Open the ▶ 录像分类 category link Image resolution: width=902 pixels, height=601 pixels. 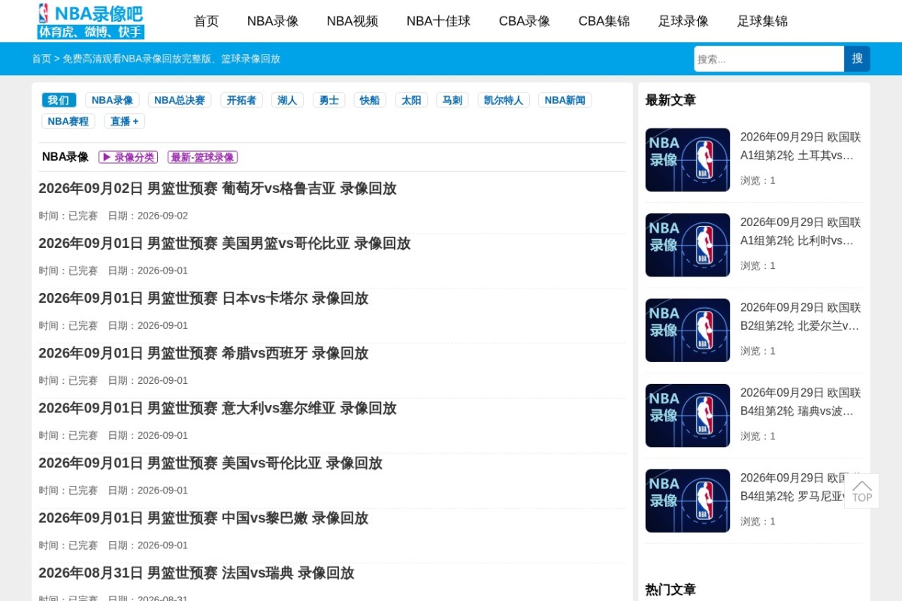point(128,157)
